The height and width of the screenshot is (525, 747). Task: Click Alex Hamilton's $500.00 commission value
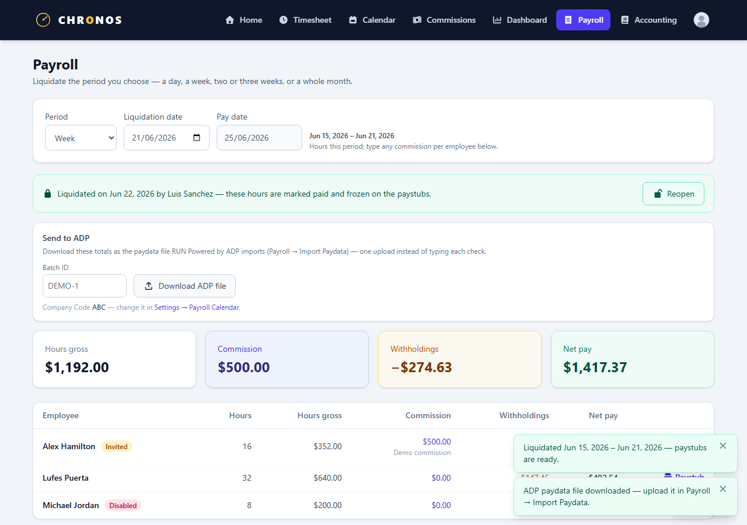[x=437, y=442]
